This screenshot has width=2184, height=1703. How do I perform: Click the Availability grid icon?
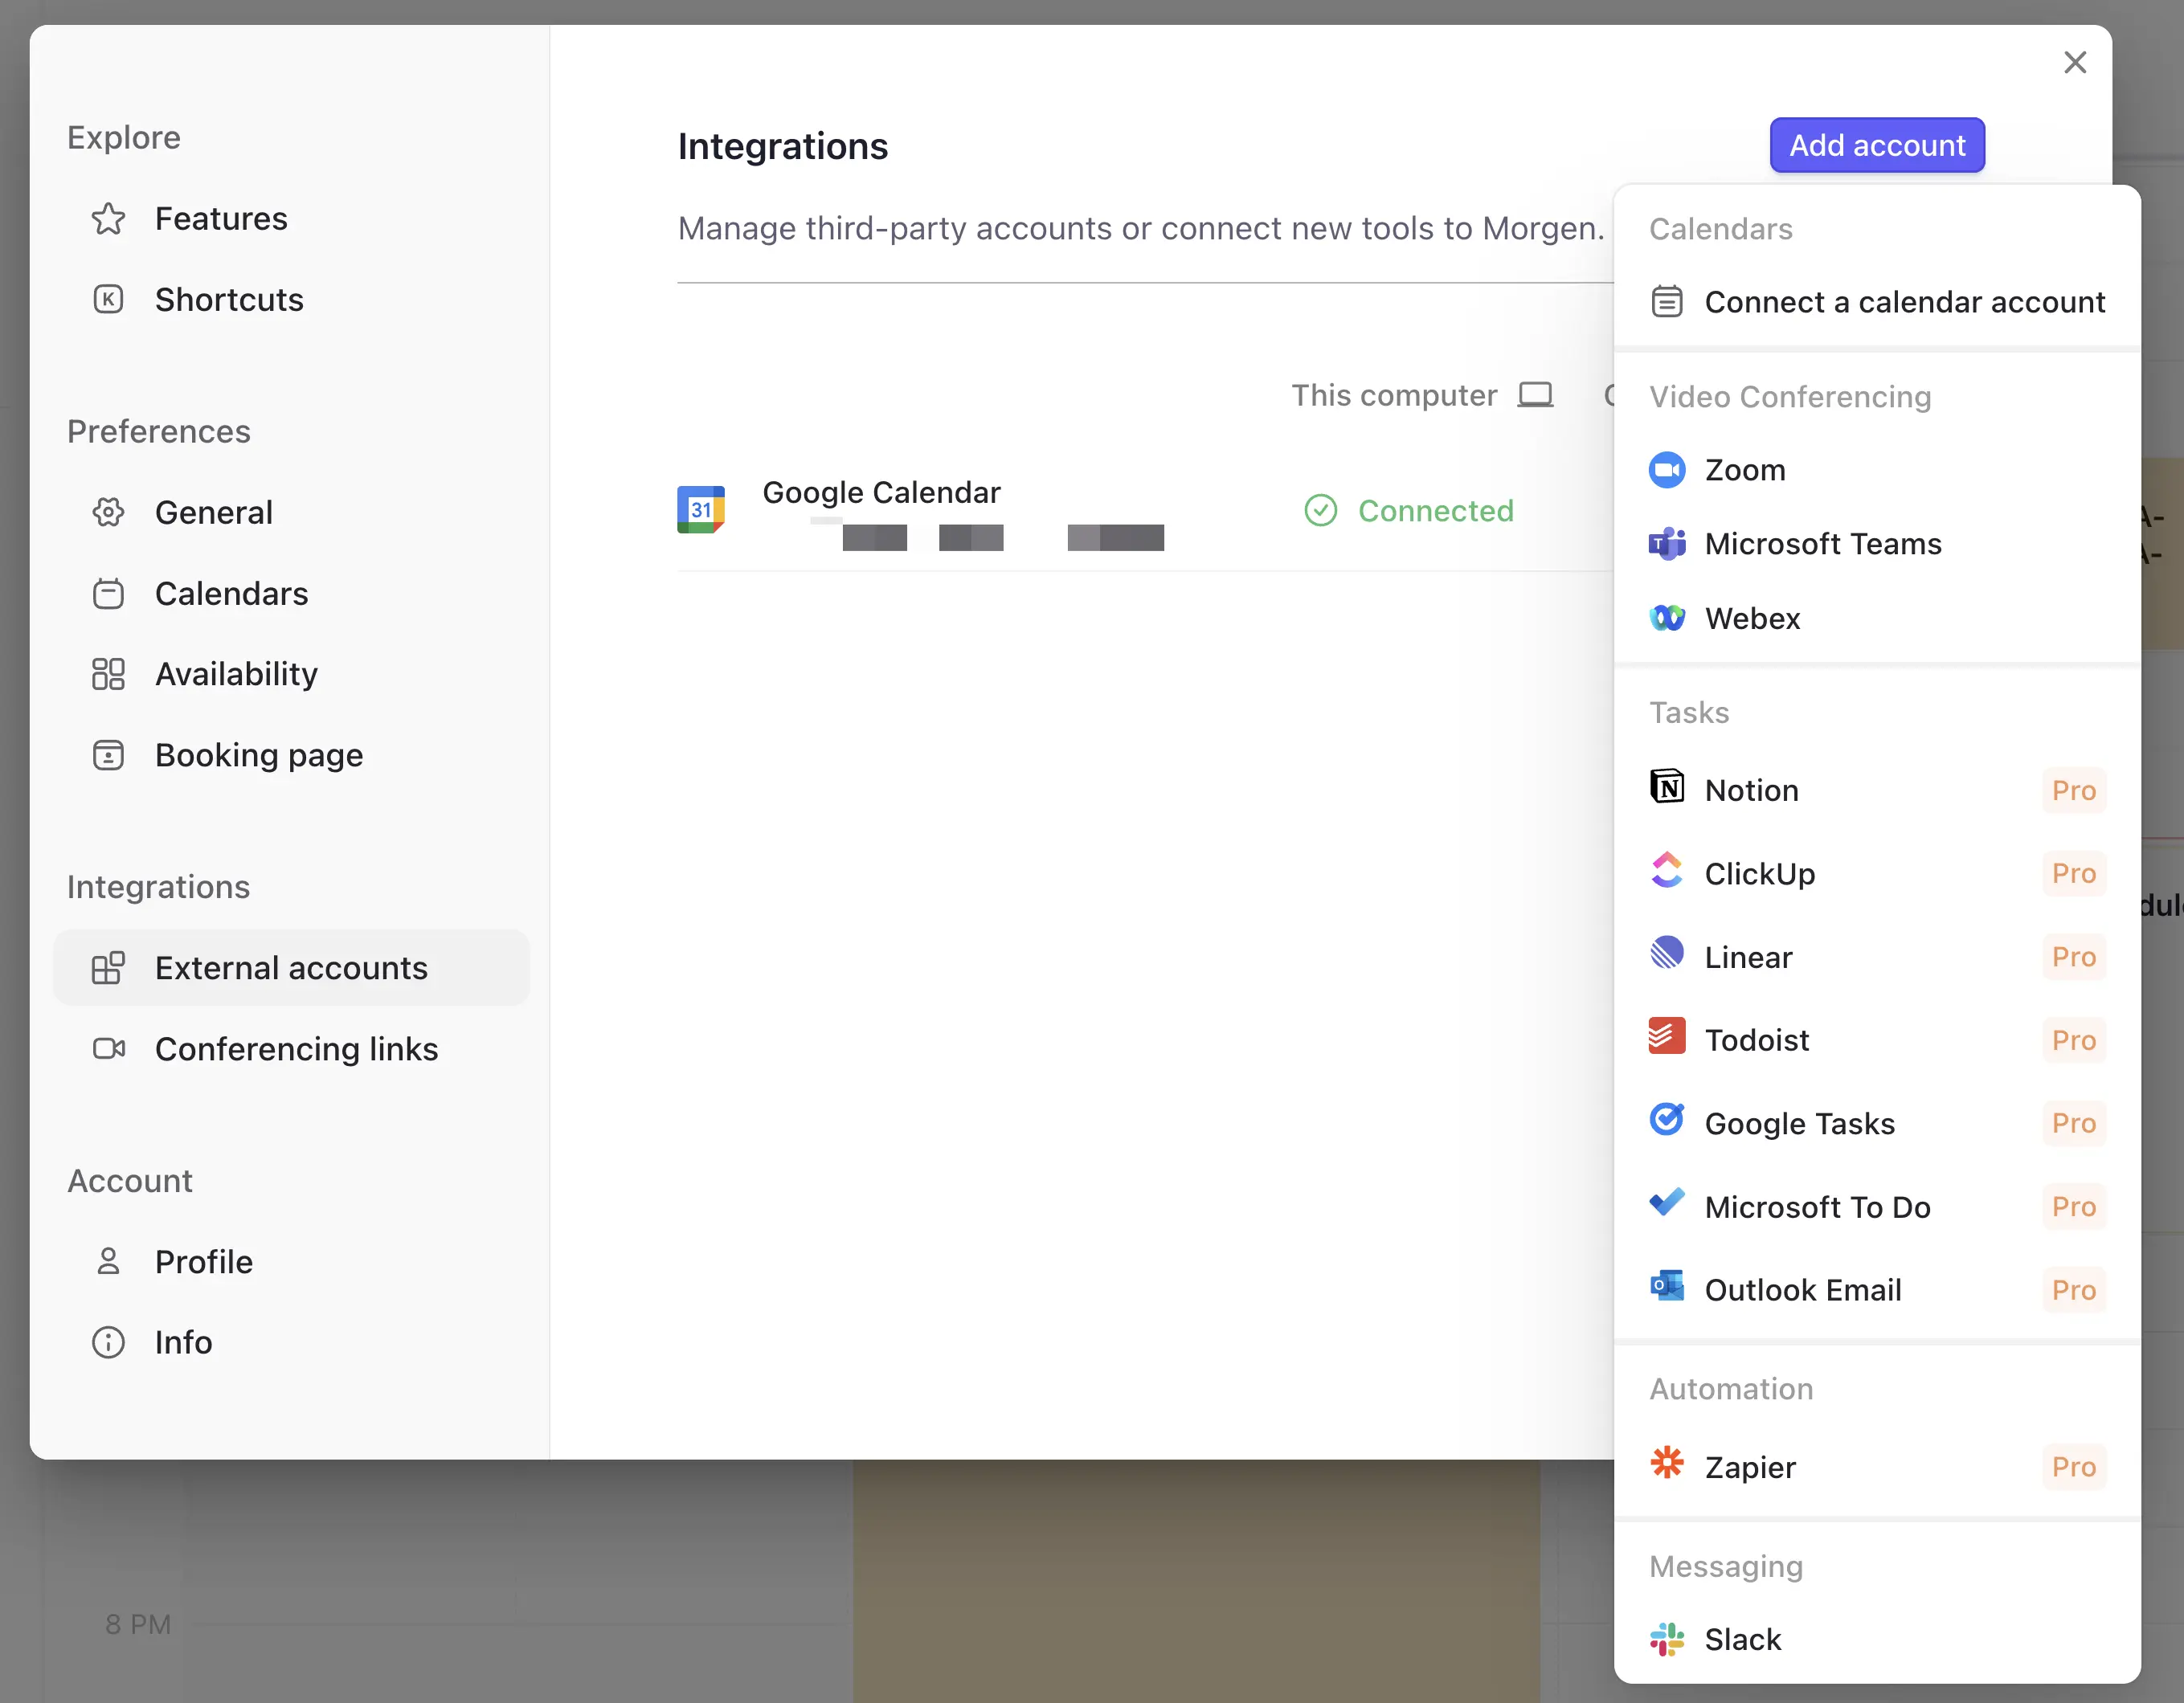tap(108, 675)
